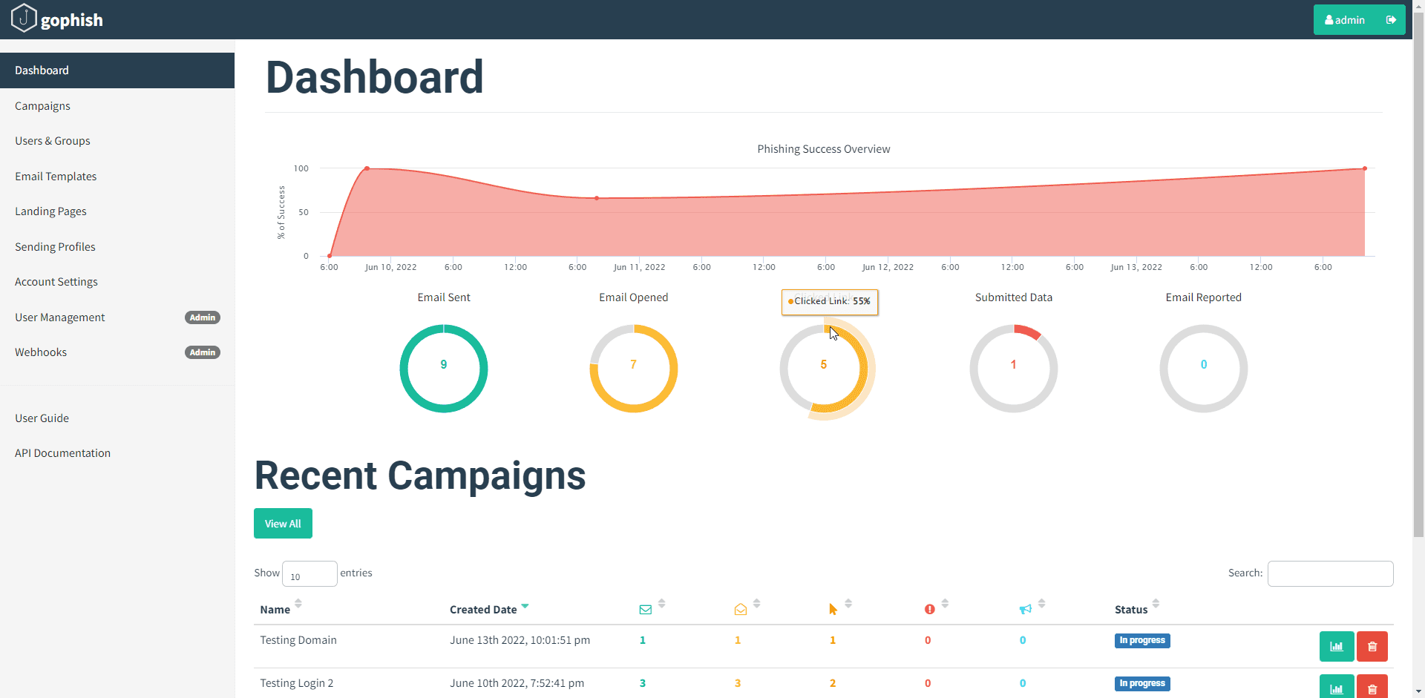Viewport: 1425px width, 698px height.
Task: Delete the Testing Login 2 campaign
Action: (x=1372, y=688)
